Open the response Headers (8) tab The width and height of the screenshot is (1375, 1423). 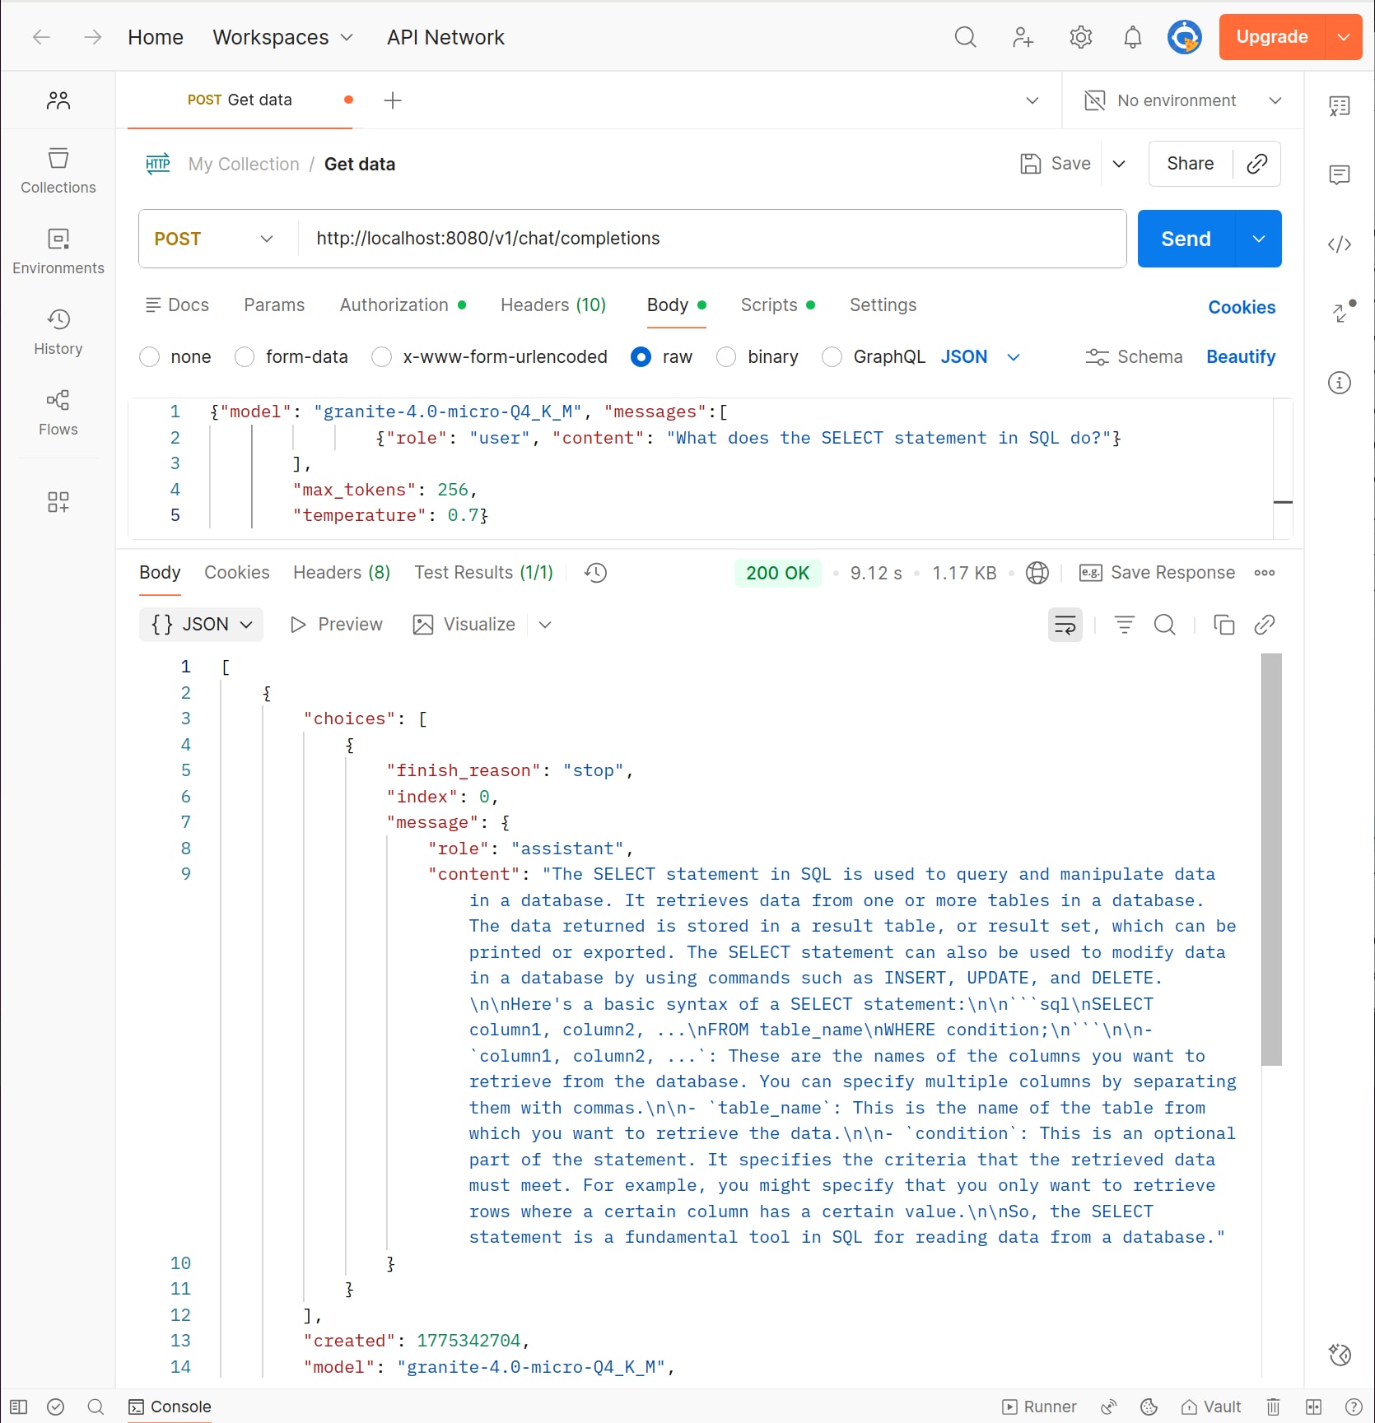[342, 573]
